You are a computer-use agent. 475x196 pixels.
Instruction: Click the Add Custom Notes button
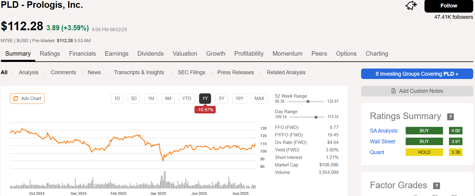[x=417, y=91]
